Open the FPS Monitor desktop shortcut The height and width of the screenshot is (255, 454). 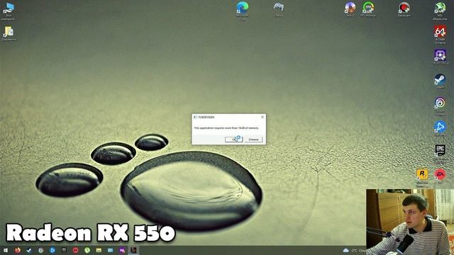tap(368, 9)
